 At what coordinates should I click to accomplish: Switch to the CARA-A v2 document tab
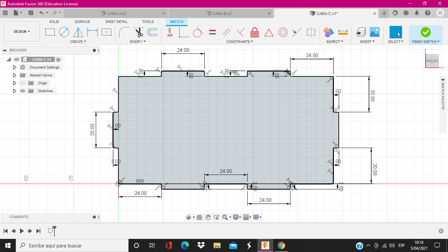(116, 13)
